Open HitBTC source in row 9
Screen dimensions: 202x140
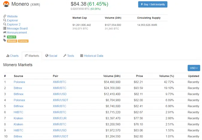[x=19, y=130]
